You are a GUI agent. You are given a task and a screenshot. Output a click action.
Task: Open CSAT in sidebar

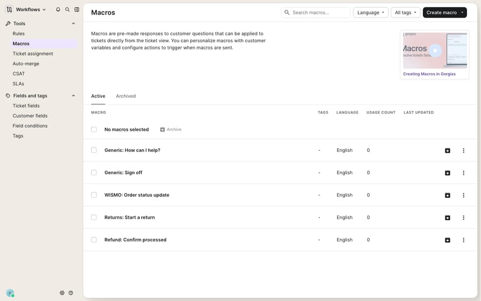coord(19,74)
